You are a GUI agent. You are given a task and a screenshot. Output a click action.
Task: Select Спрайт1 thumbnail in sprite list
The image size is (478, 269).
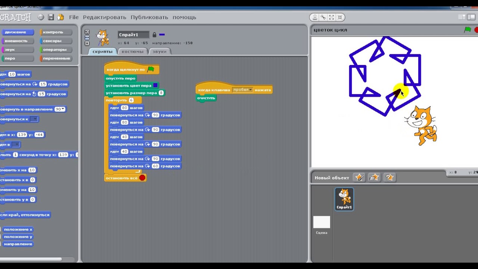pos(344,199)
